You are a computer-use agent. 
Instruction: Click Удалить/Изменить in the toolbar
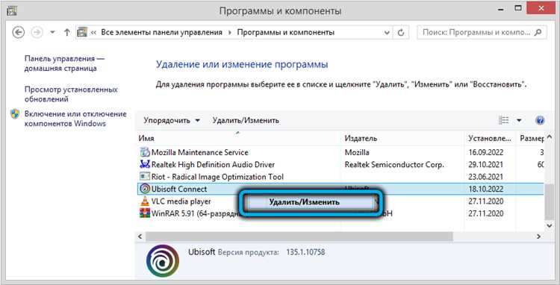pos(246,121)
